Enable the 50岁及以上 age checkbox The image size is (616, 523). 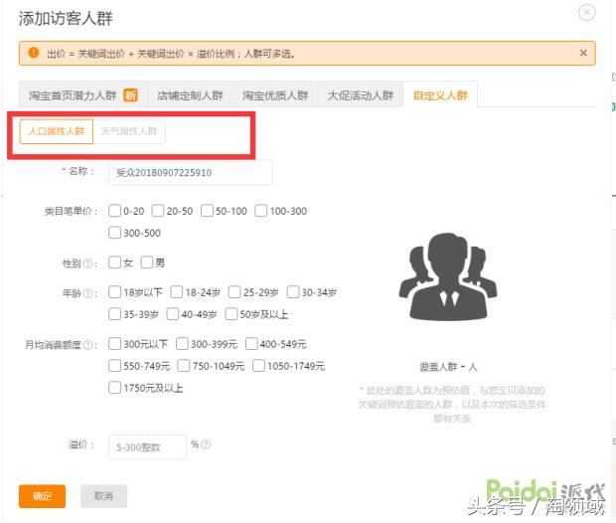pyautogui.click(x=231, y=314)
